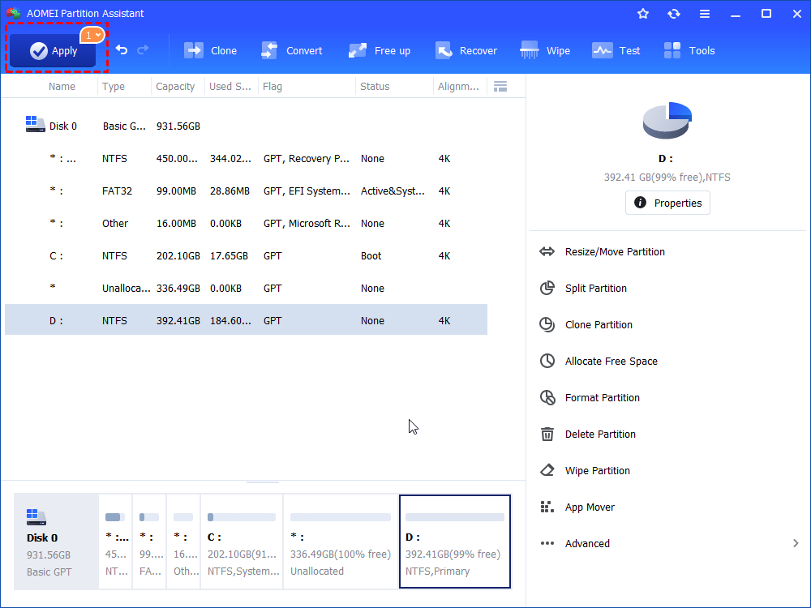Click the Properties button
This screenshot has height=608, width=811.
tap(667, 203)
